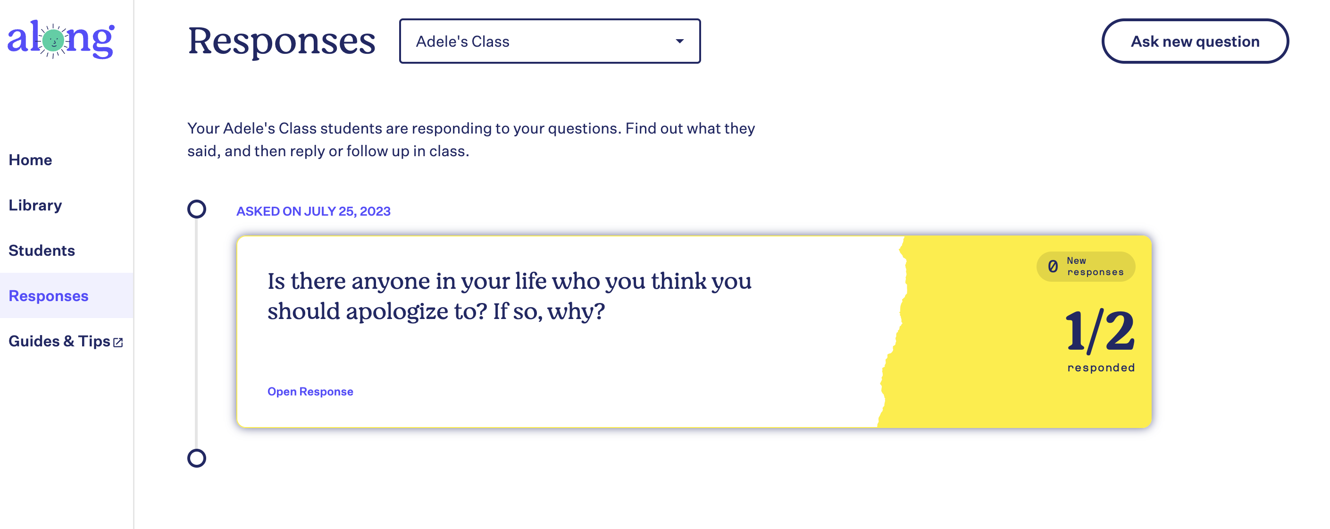The width and height of the screenshot is (1330, 529).
Task: Click the 1/2 responded counter
Action: pyautogui.click(x=1100, y=339)
